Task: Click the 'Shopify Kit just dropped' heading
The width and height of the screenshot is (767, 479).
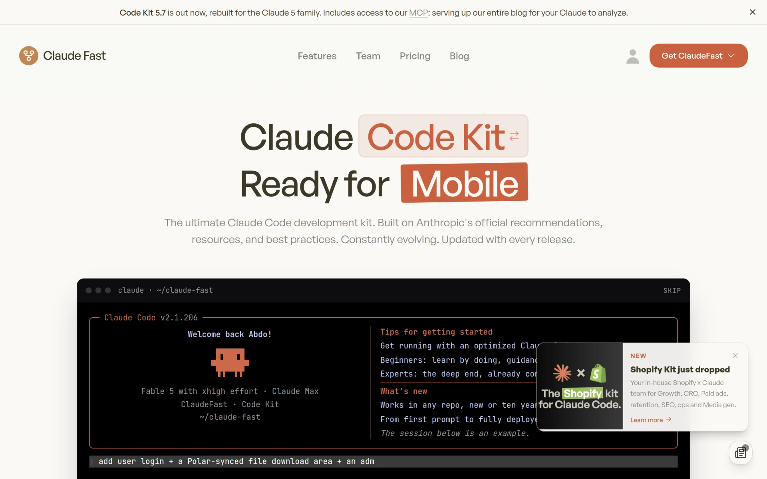Action: (680, 370)
